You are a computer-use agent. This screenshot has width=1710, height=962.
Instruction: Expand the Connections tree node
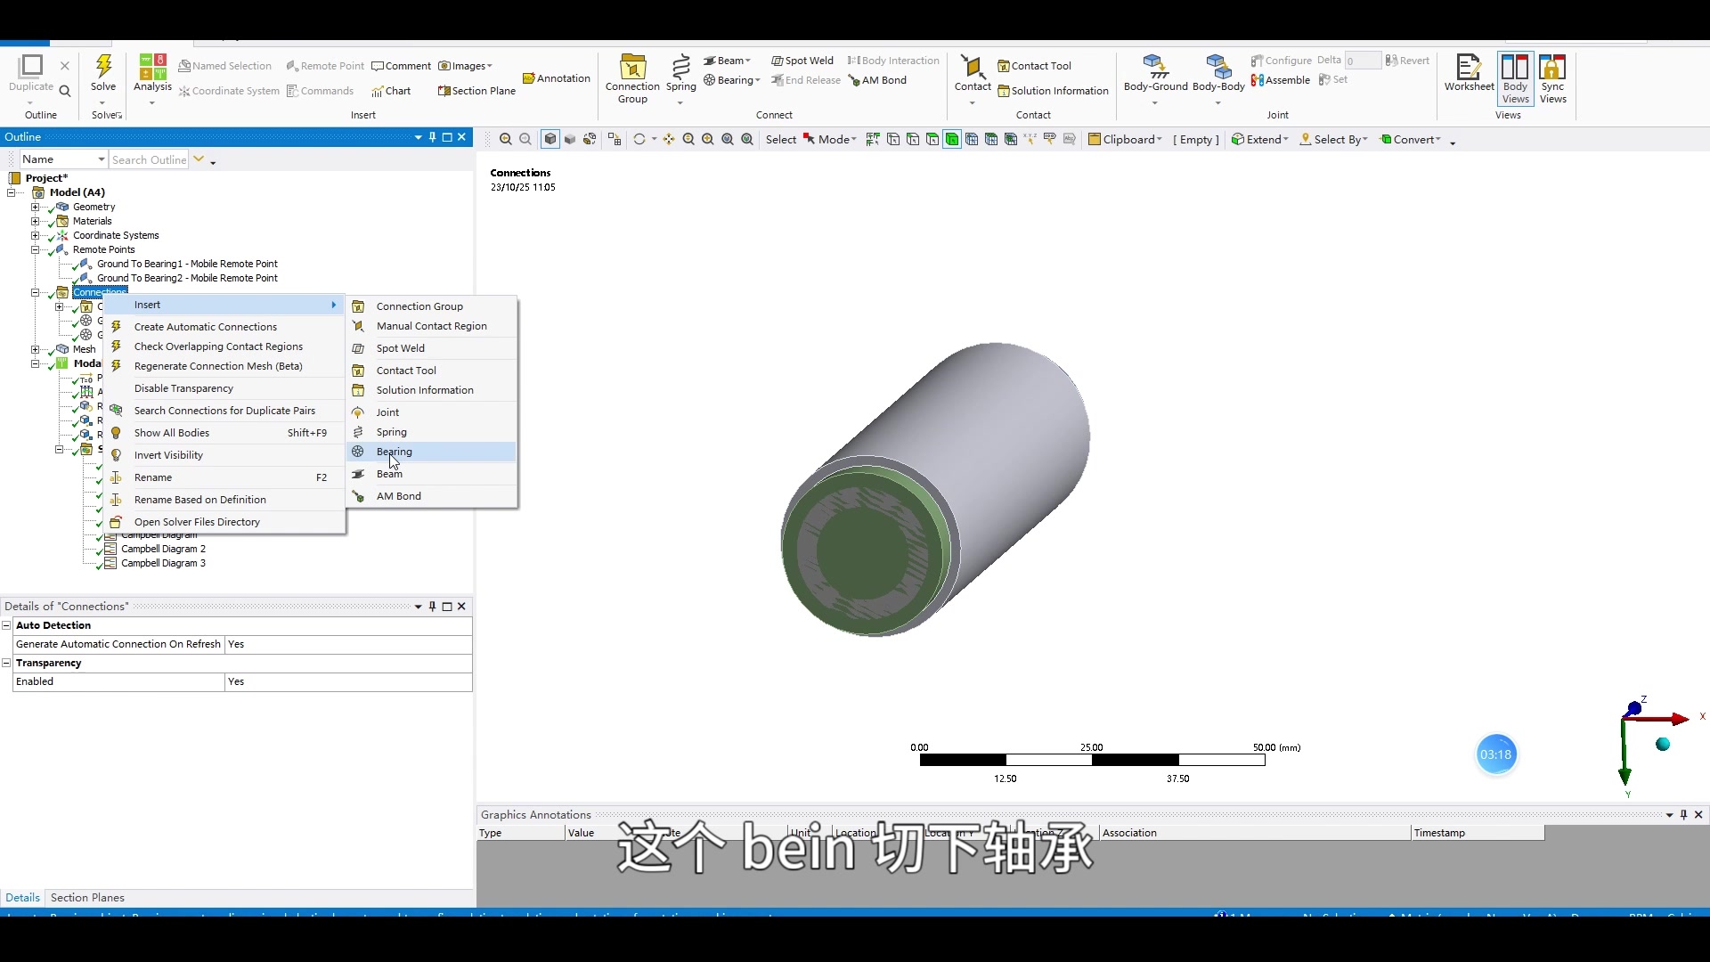tap(36, 292)
